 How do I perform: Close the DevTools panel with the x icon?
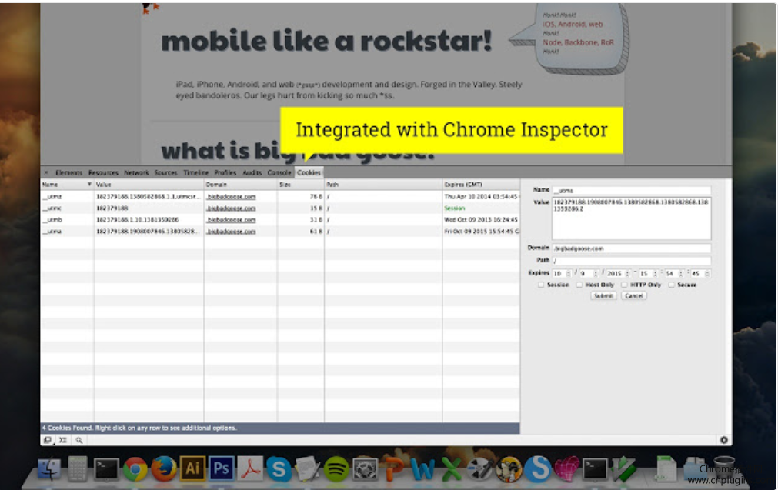pyautogui.click(x=46, y=172)
